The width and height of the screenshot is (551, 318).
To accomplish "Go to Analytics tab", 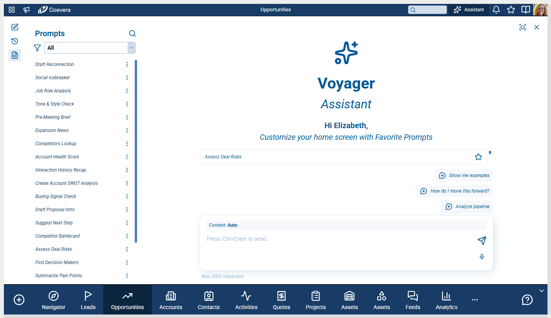I will coord(447,300).
